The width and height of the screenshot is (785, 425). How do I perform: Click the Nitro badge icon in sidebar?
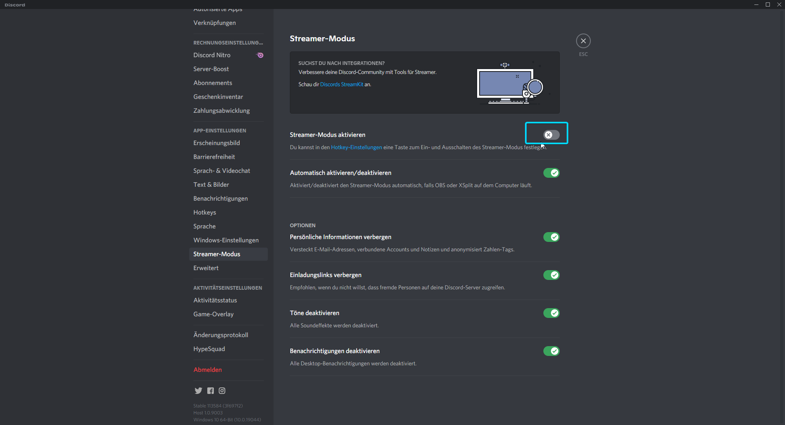point(260,55)
